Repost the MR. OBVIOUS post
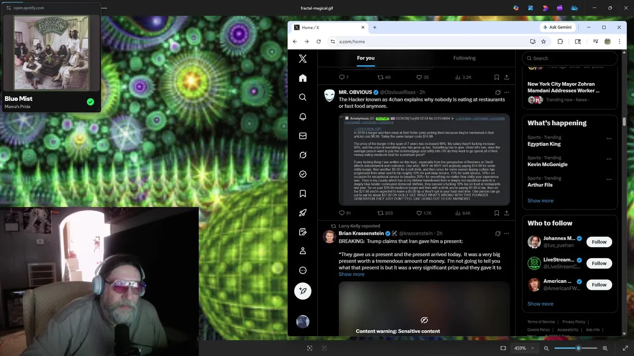634x356 pixels. 385,213
